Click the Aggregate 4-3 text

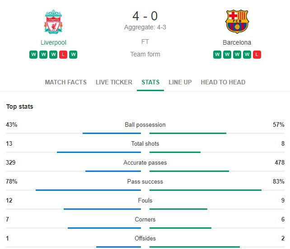145,27
